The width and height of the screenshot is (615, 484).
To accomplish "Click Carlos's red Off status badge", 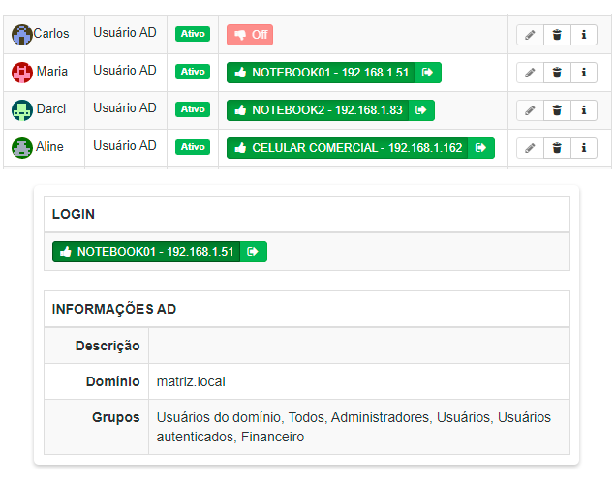I will 250,35.
